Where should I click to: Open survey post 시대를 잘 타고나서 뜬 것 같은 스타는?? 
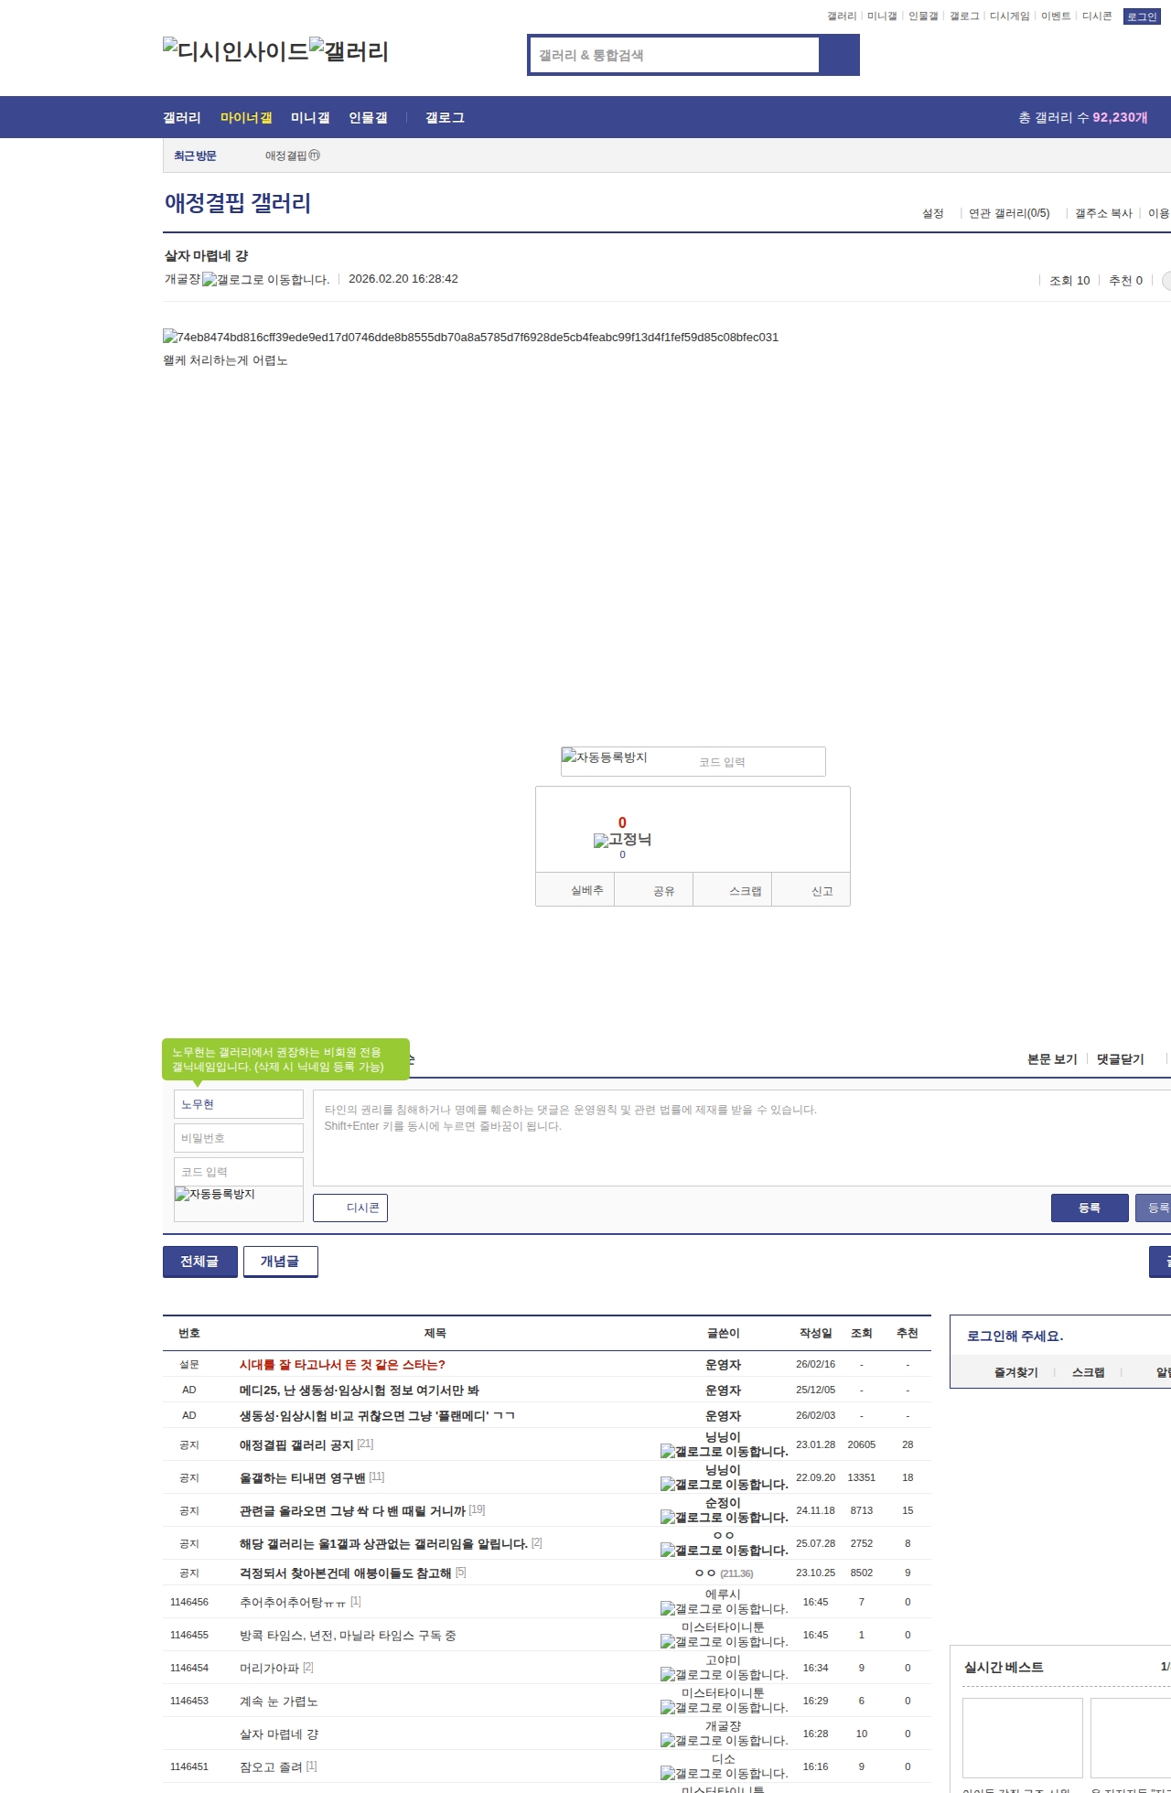[342, 1364]
